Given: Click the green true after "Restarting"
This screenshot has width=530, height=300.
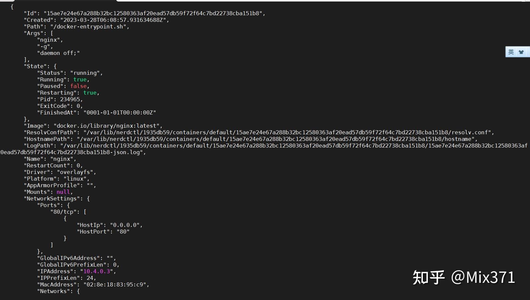Looking at the screenshot, I should 90,93.
